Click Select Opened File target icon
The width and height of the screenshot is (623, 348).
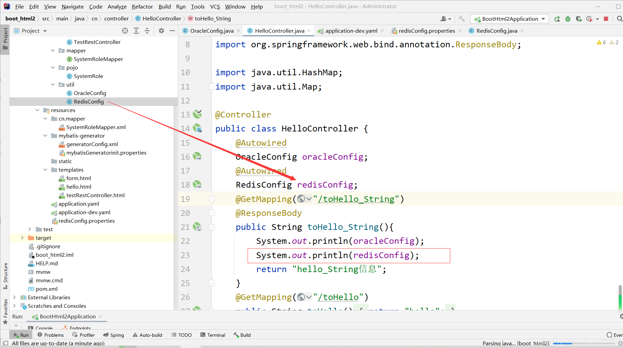[x=125, y=31]
